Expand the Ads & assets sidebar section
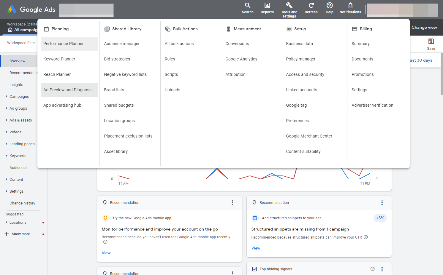This screenshot has width=443, height=275. [x=7, y=120]
